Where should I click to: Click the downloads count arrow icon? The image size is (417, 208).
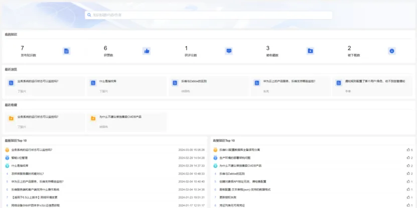pyautogui.click(x=392, y=51)
